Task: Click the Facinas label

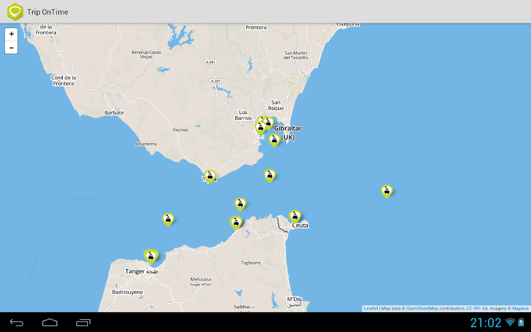Action: click(180, 130)
